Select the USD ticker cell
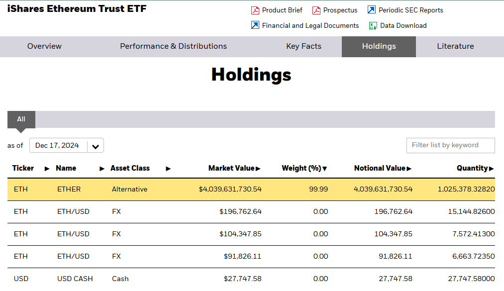Screen dimensions: 504x291 coord(21,279)
